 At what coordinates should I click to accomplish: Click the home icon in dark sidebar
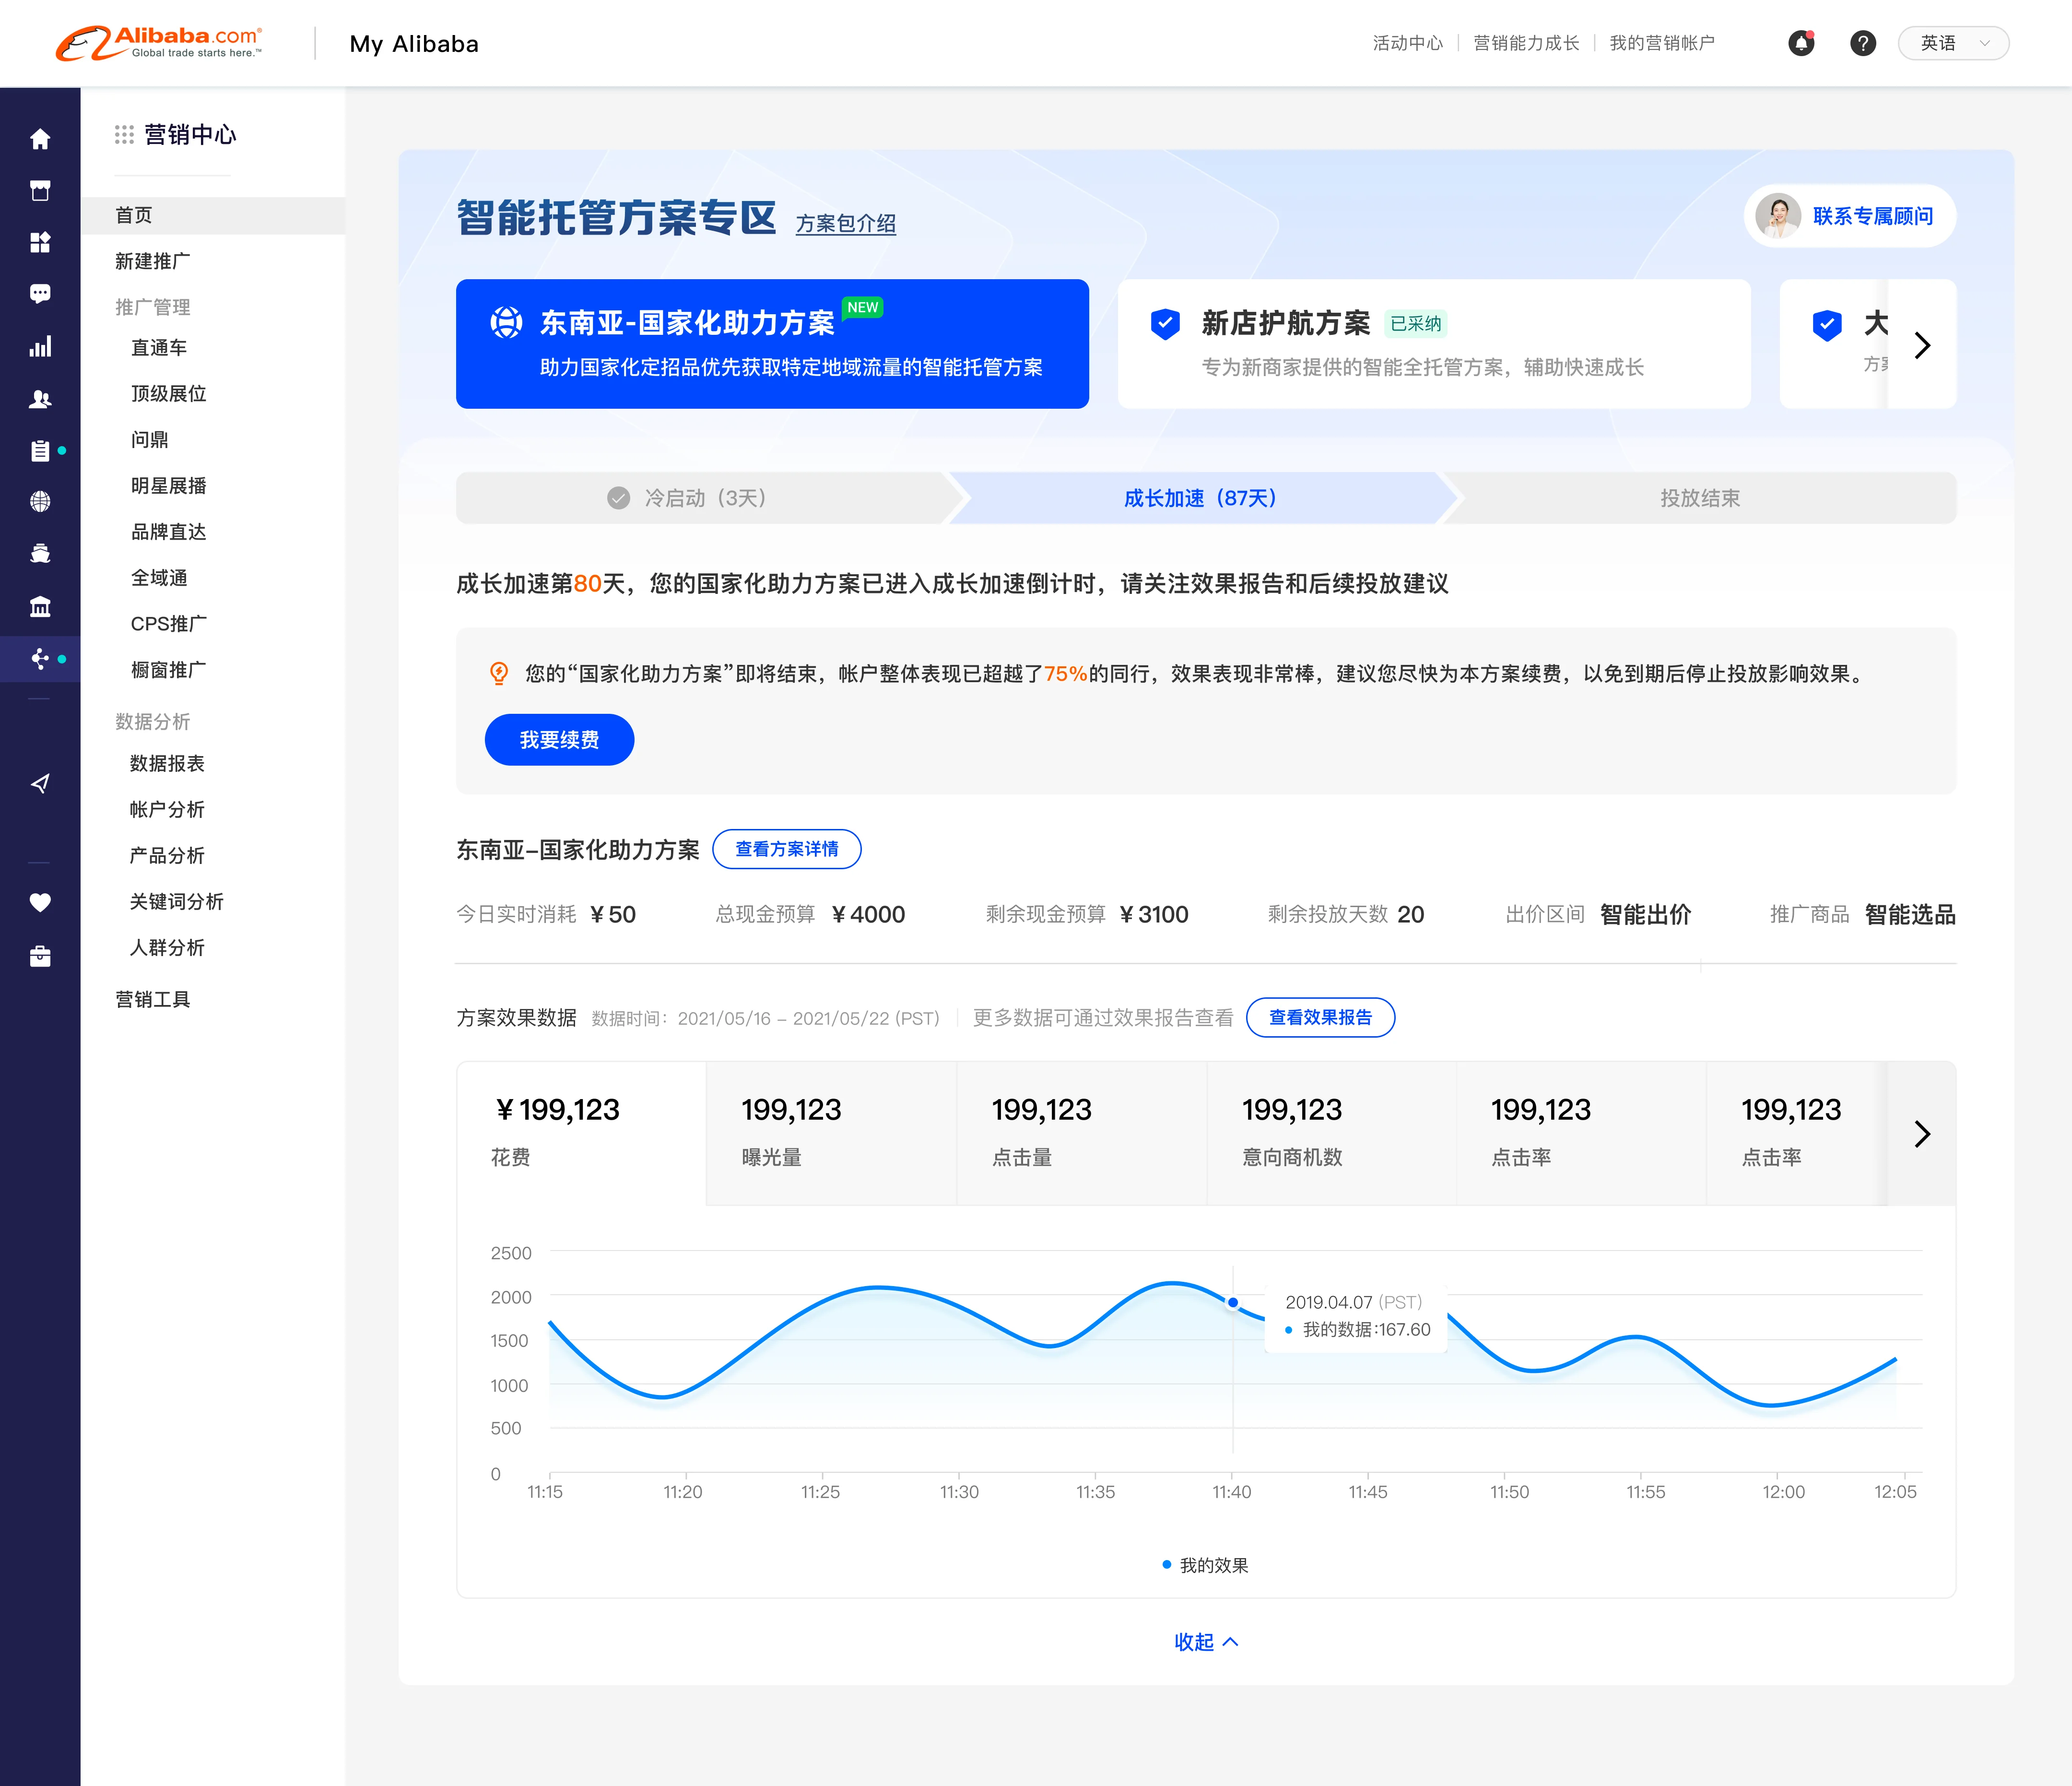[x=40, y=139]
